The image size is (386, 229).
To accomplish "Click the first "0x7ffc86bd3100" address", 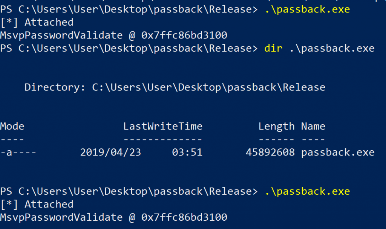I will point(184,35).
